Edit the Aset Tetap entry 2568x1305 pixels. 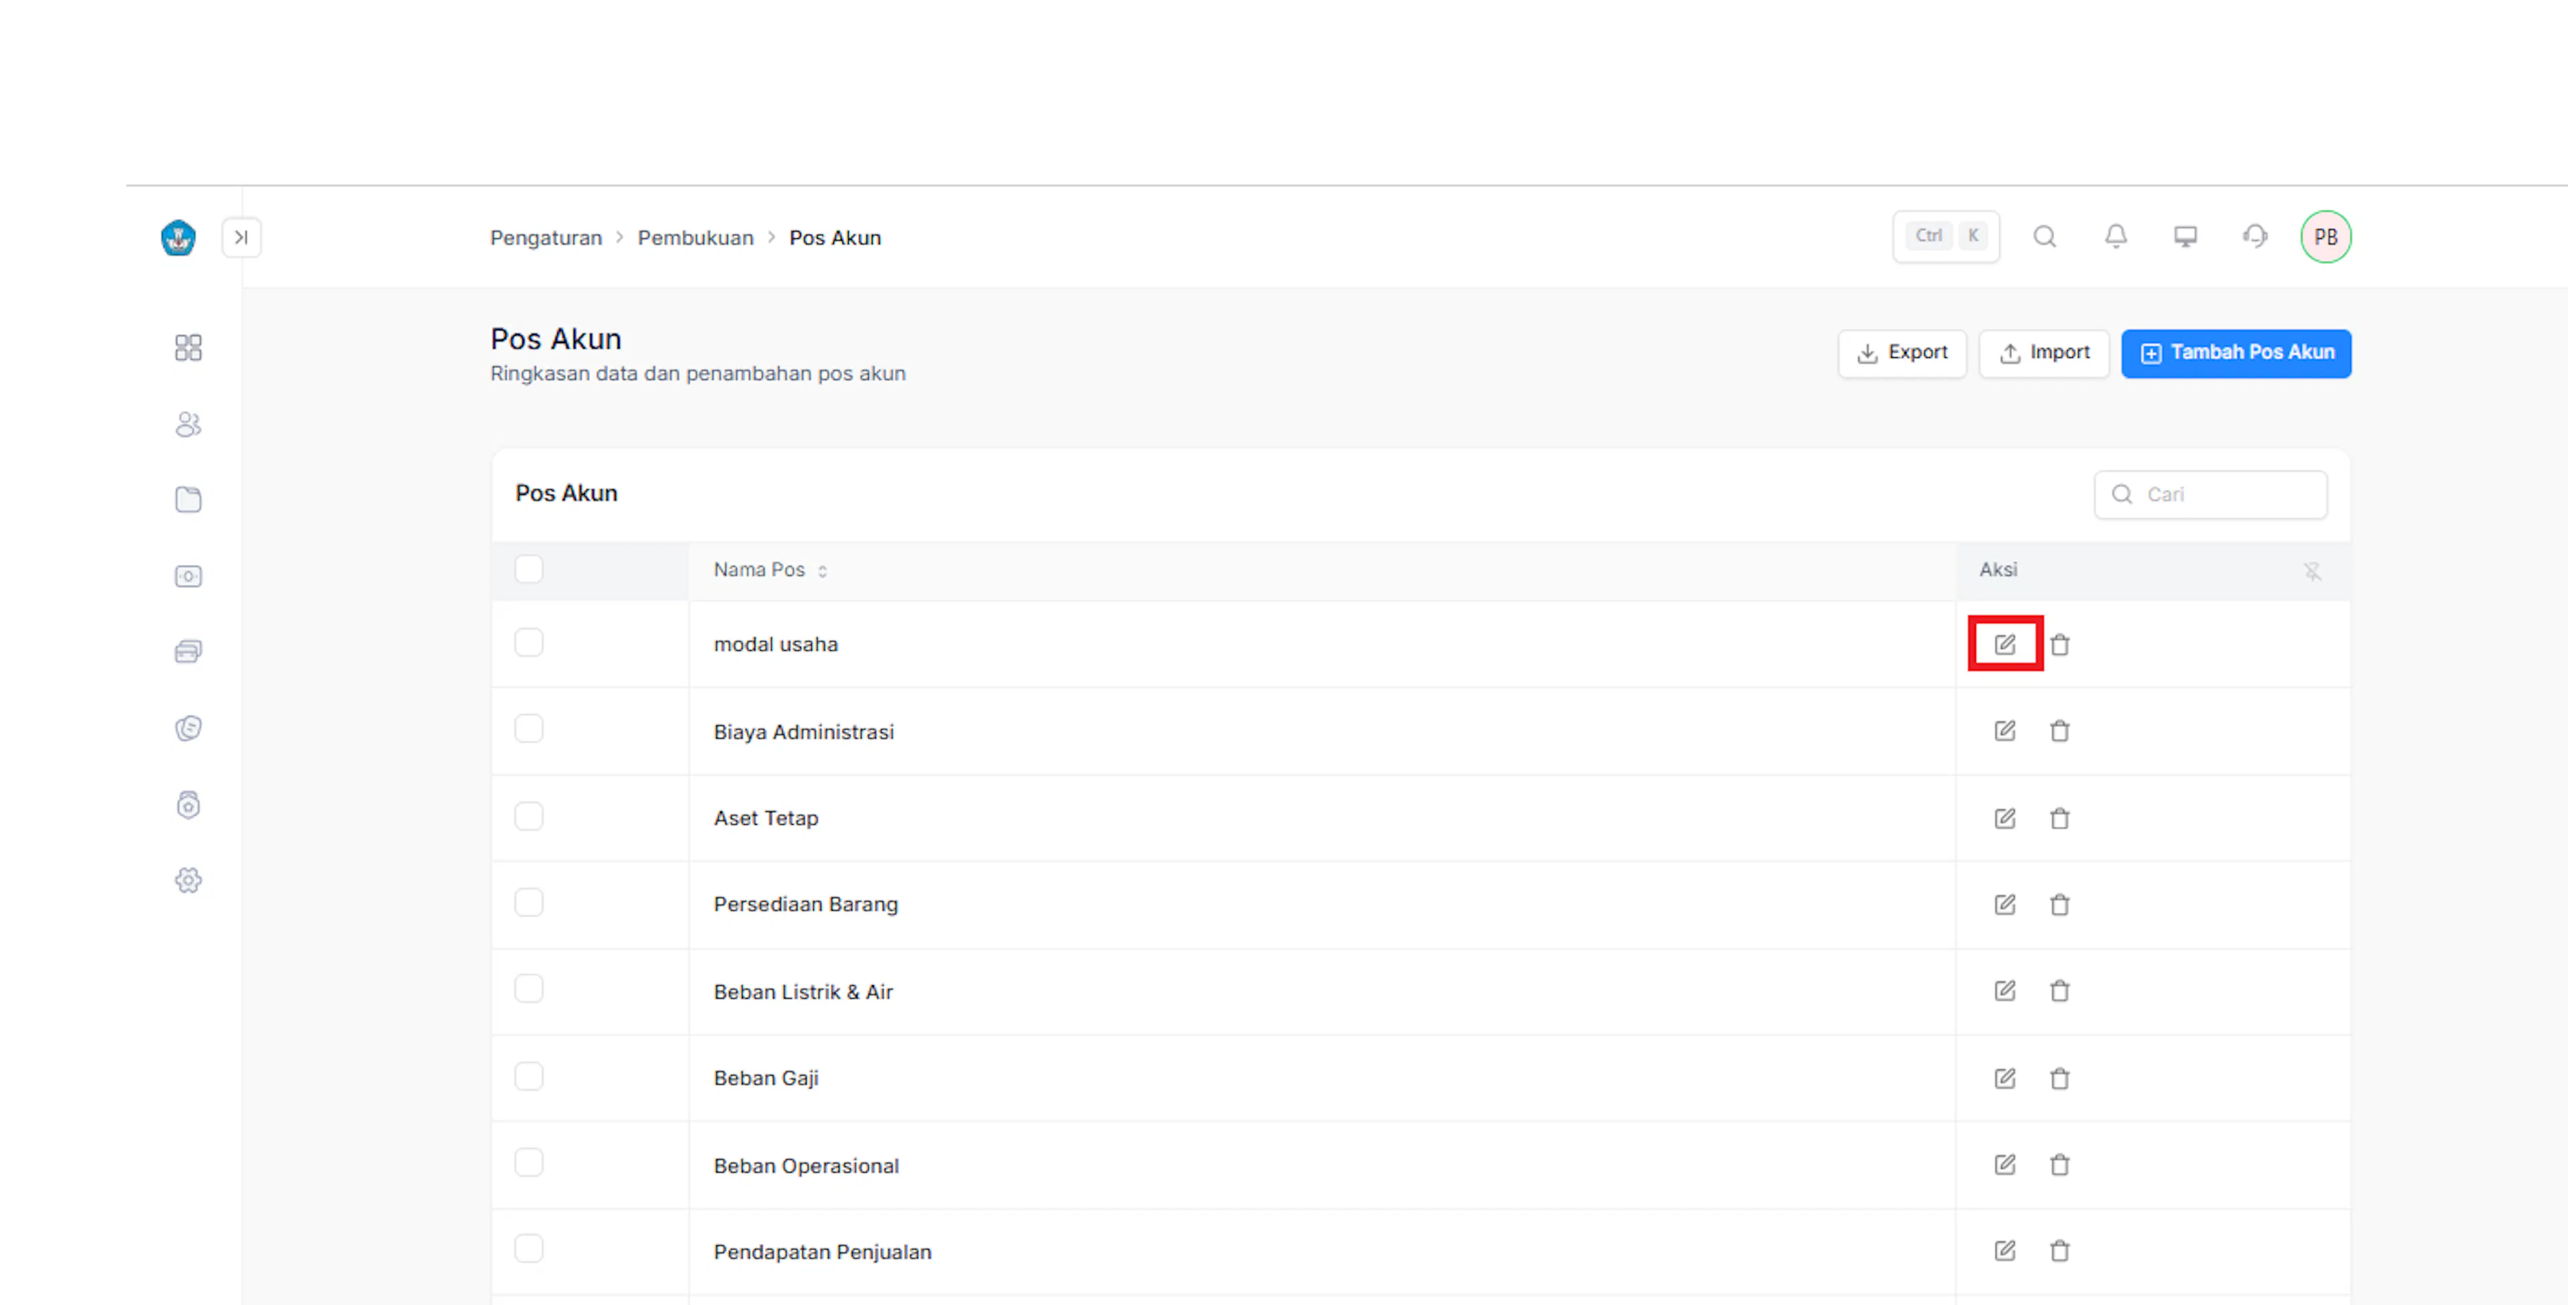[2005, 819]
